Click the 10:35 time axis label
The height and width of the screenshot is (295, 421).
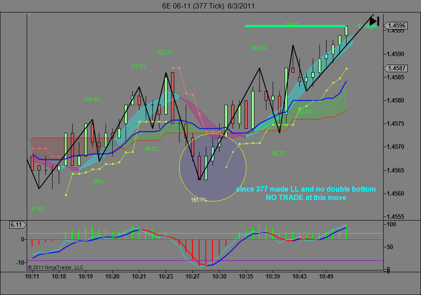246,276
